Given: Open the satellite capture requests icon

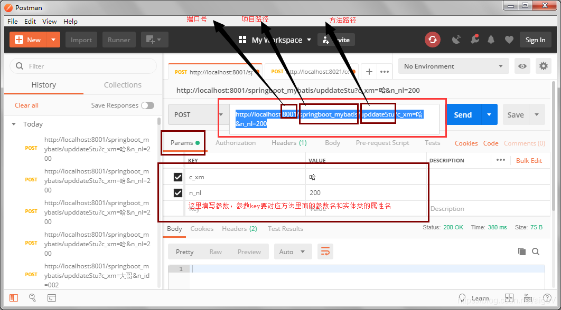Looking at the screenshot, I should point(456,40).
